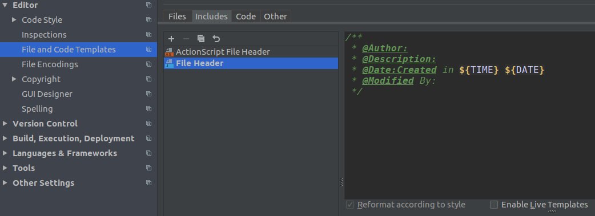Expand the Version Control section

[5, 123]
